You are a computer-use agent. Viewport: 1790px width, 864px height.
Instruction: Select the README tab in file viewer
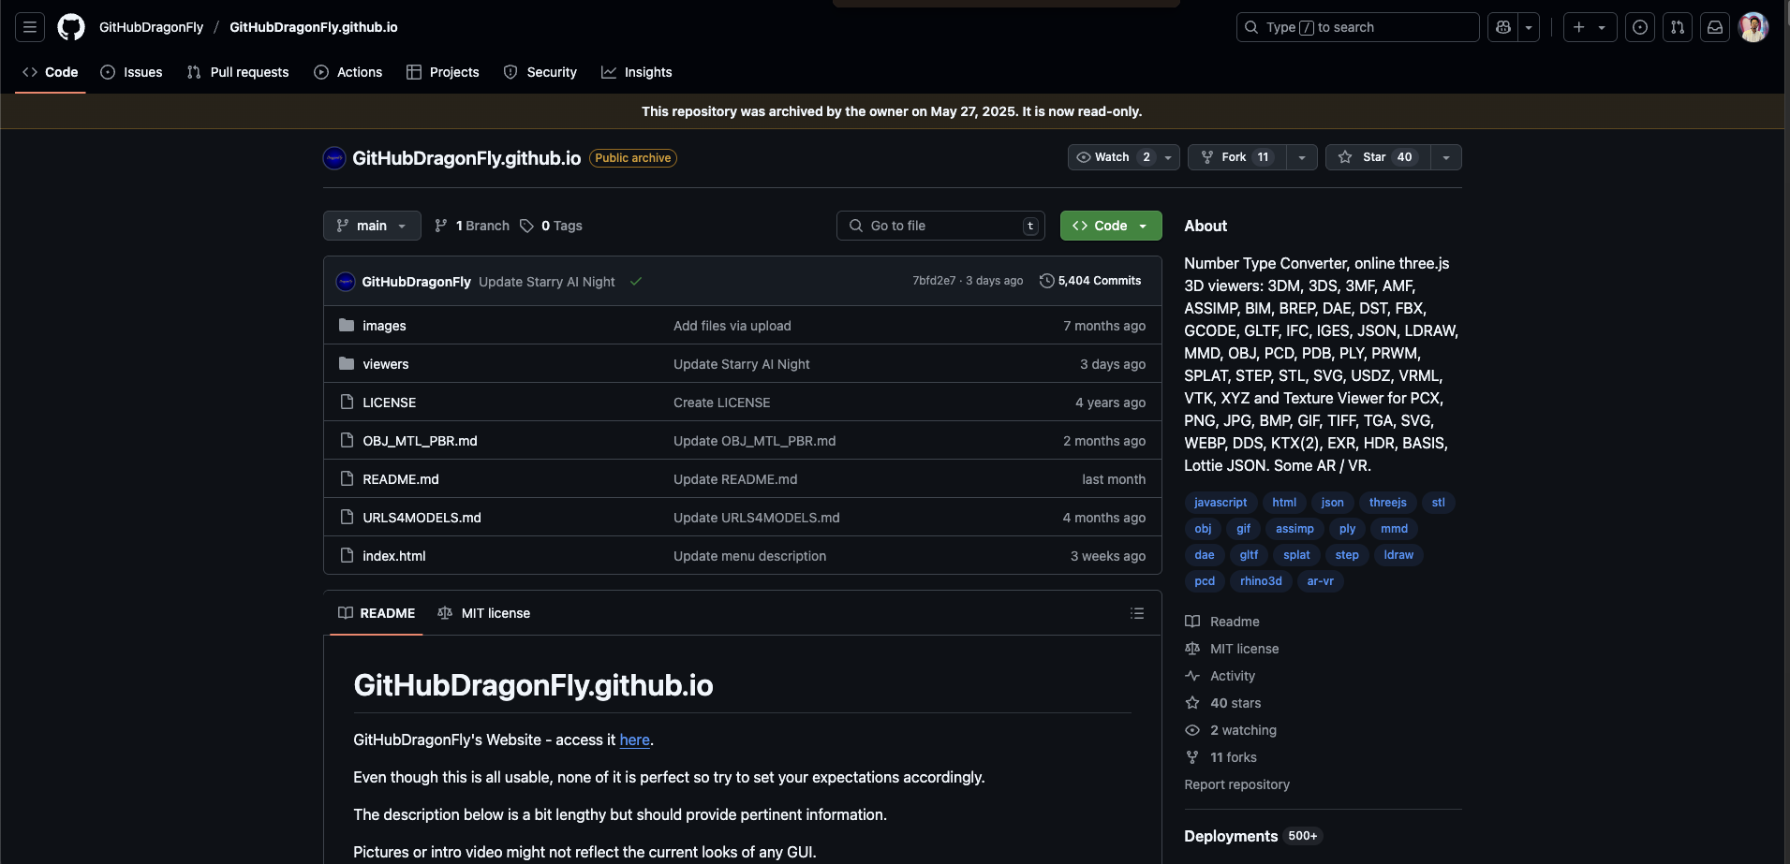(377, 613)
